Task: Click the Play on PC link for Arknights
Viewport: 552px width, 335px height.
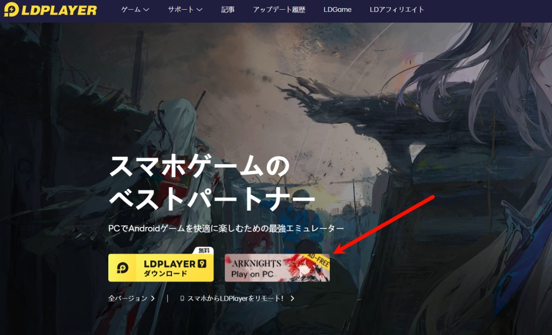Action: point(252,274)
